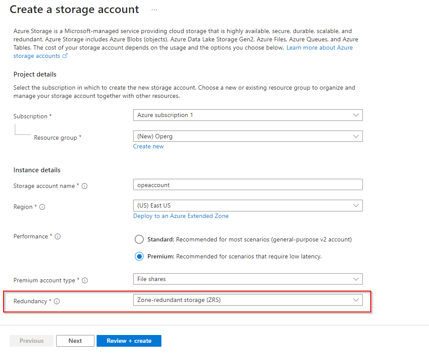Open the Region dropdown showing East US

coord(248,205)
